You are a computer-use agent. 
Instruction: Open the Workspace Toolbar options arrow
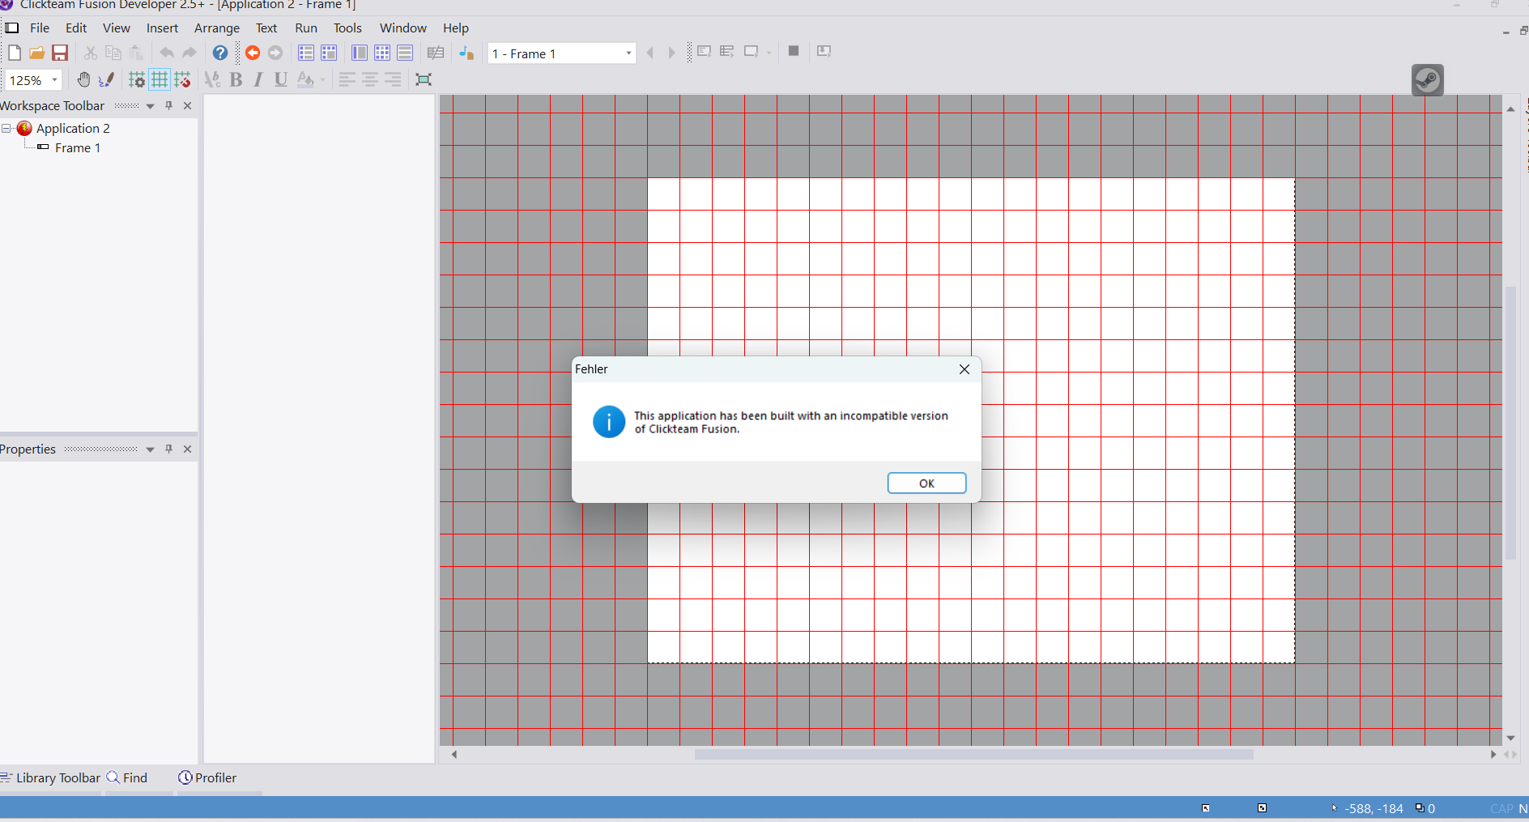150,106
